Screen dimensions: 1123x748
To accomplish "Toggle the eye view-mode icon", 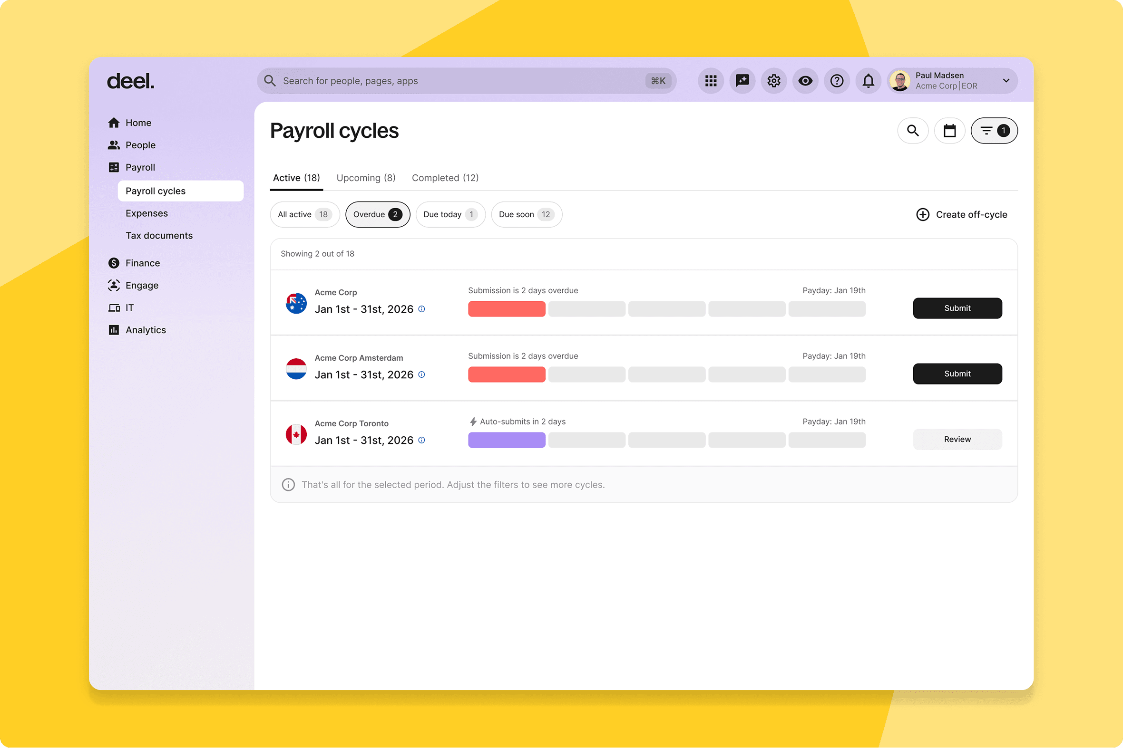I will [x=805, y=81].
